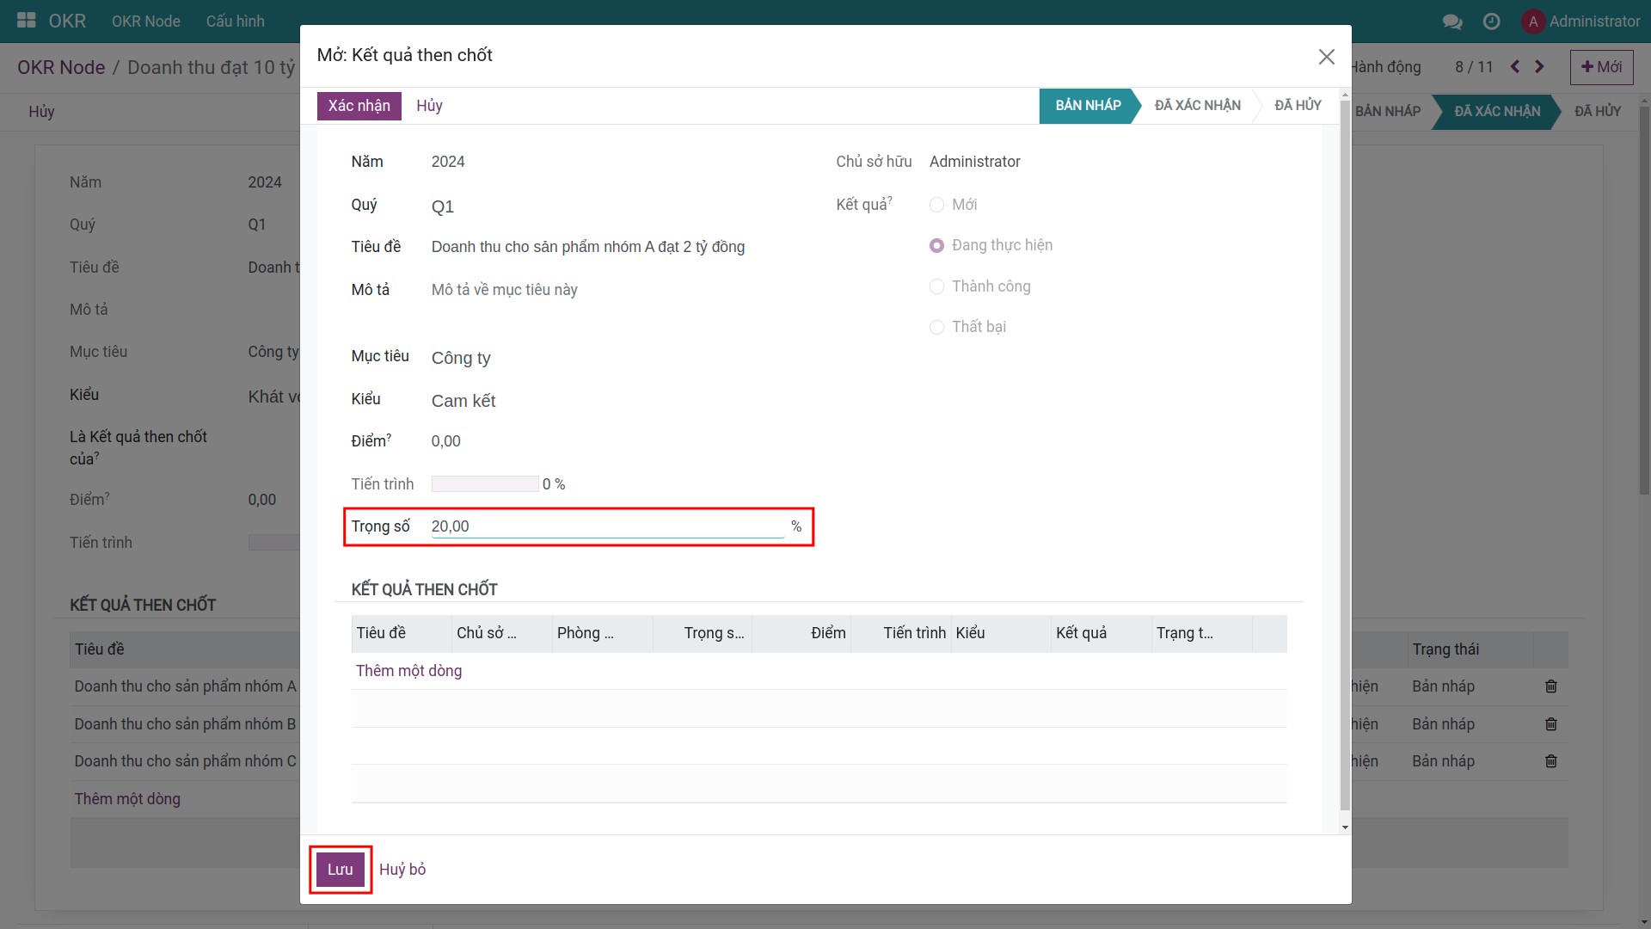Open the conversations chat icon
This screenshot has height=929, width=1651.
1452,22
